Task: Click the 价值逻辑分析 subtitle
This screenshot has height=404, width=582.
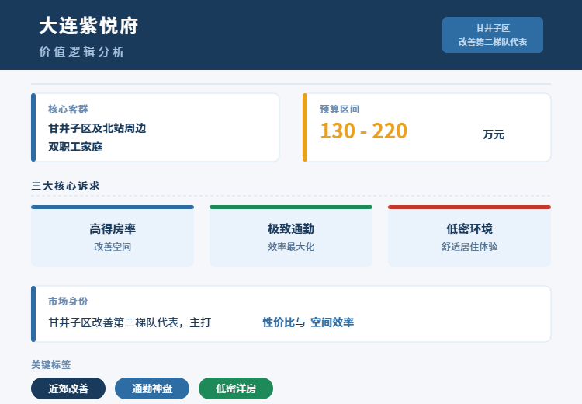Action: [x=81, y=51]
